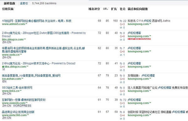This screenshot has width=188, height=121.
Task: Click WORDPRESS tag in yixieshi row
Action: (x=22, y=106)
